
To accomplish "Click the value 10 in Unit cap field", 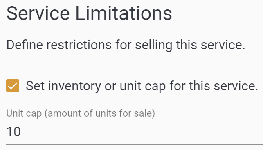I will pos(13,132).
